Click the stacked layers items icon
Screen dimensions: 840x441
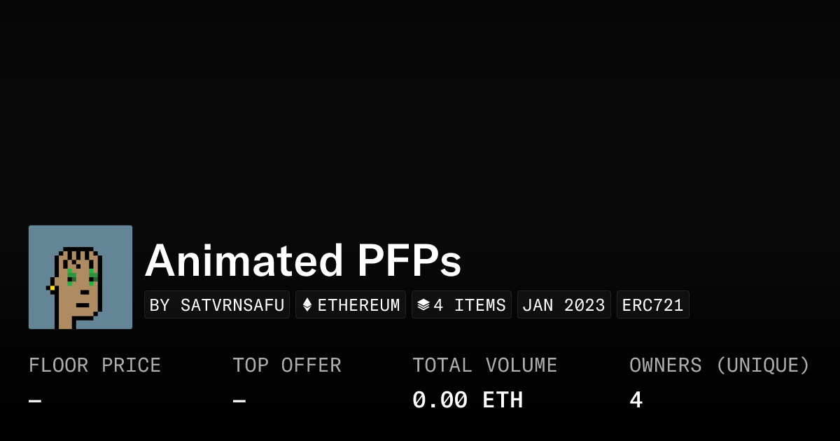pyautogui.click(x=423, y=305)
